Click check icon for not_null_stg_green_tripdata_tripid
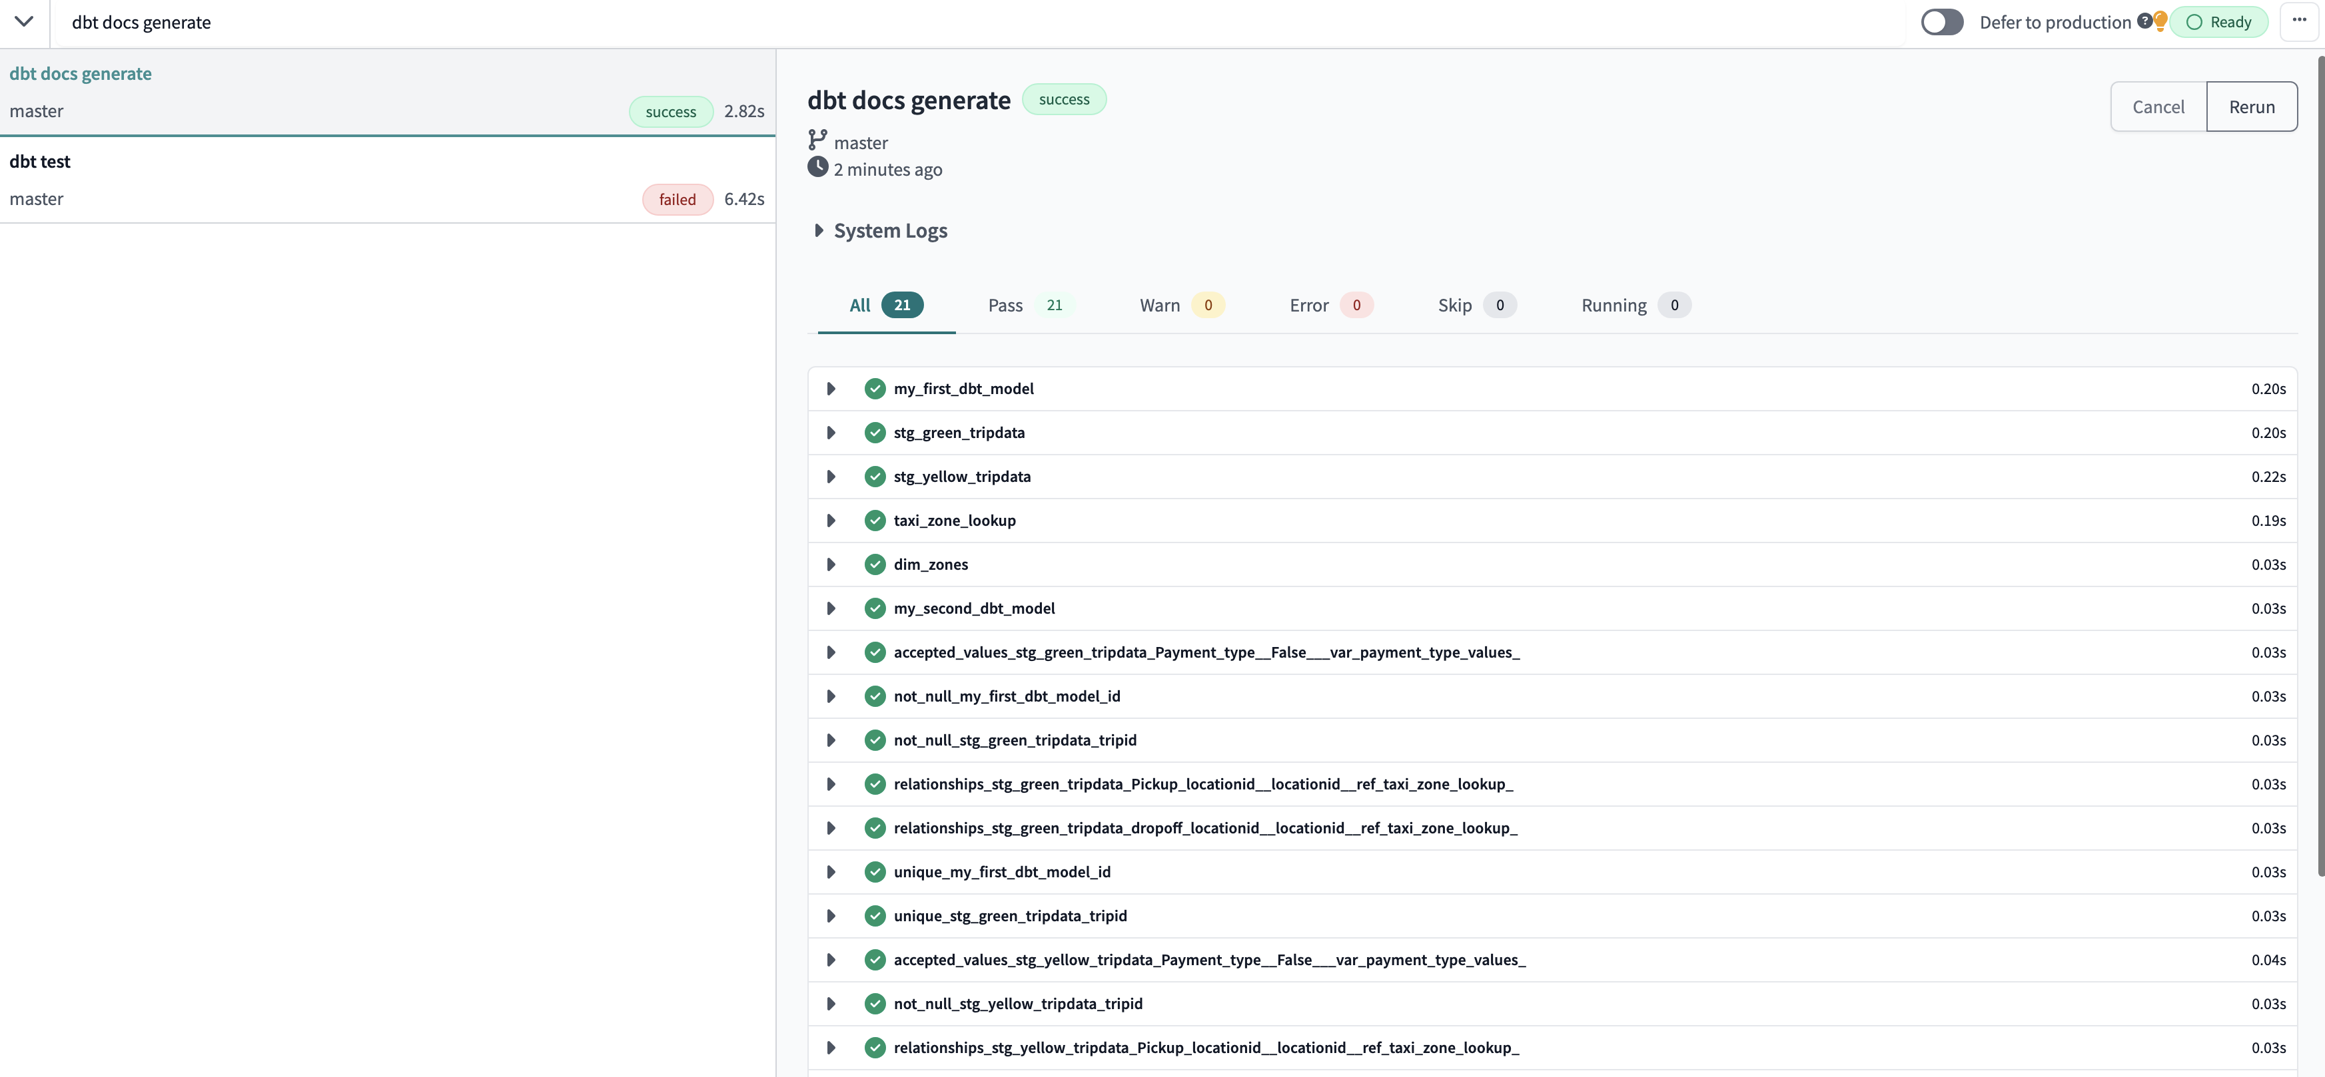This screenshot has height=1077, width=2325. (875, 741)
